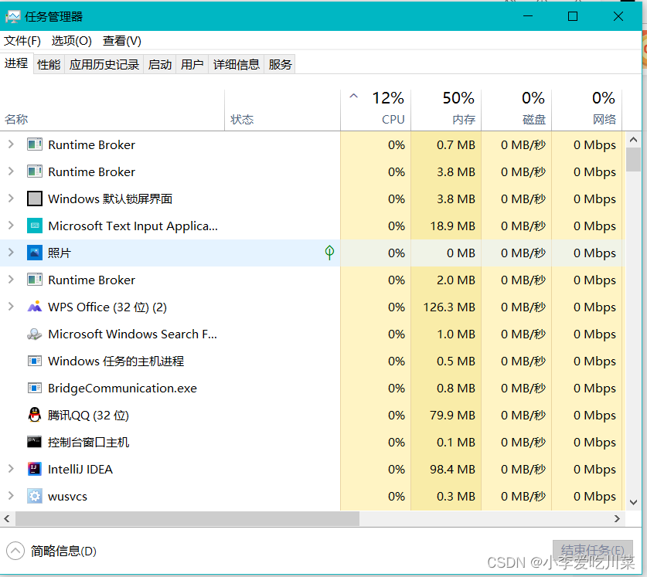Click the 腾讯QQ penguin icon
The width and height of the screenshot is (647, 577).
pyautogui.click(x=35, y=415)
